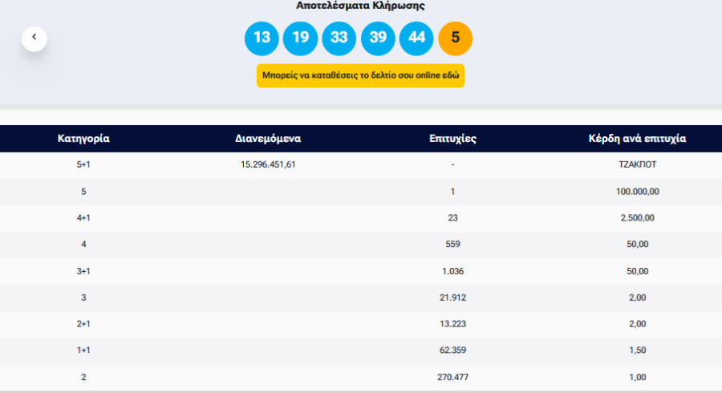The height and width of the screenshot is (393, 722).
Task: Open the yellow online deposit banner link
Action: pyautogui.click(x=361, y=75)
